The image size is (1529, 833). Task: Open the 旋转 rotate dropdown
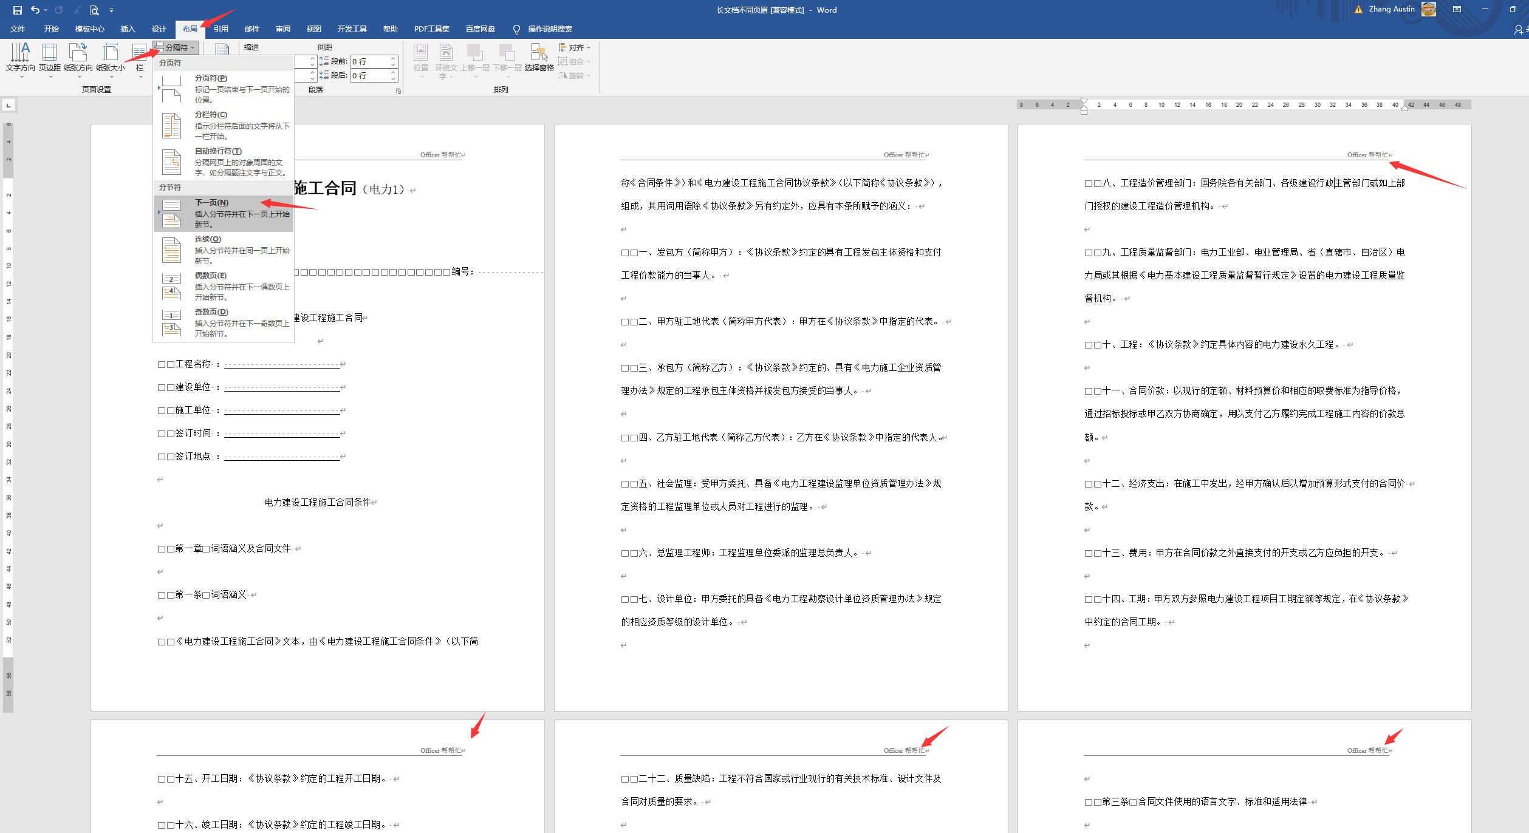pyautogui.click(x=575, y=75)
